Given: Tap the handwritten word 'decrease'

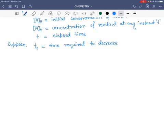Looking at the screenshot, I should tap(108, 43).
